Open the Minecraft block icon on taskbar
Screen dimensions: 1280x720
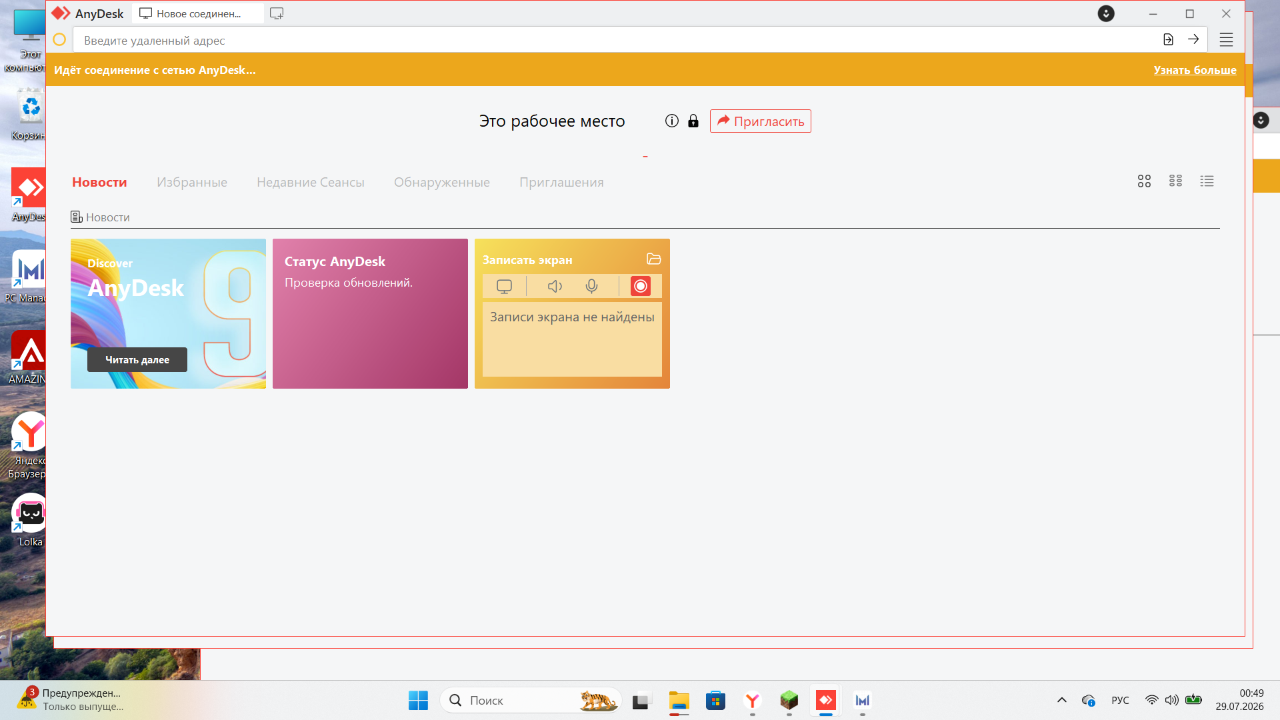point(789,701)
